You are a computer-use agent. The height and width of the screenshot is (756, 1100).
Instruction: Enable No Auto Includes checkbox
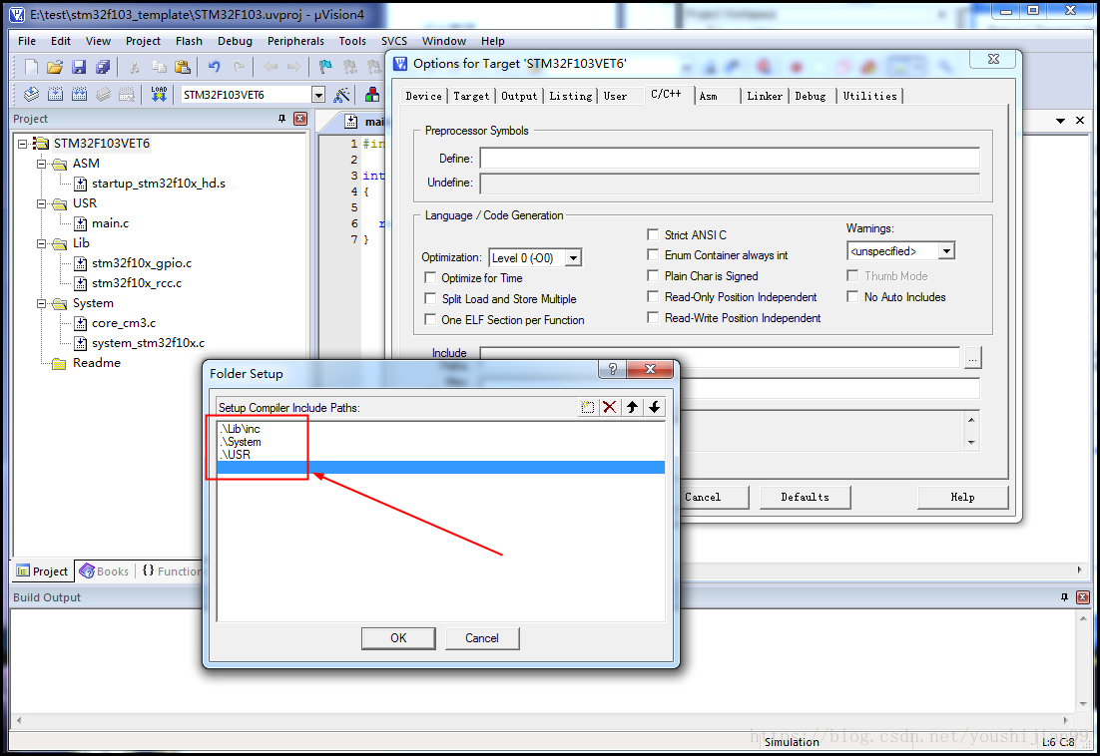tap(852, 296)
